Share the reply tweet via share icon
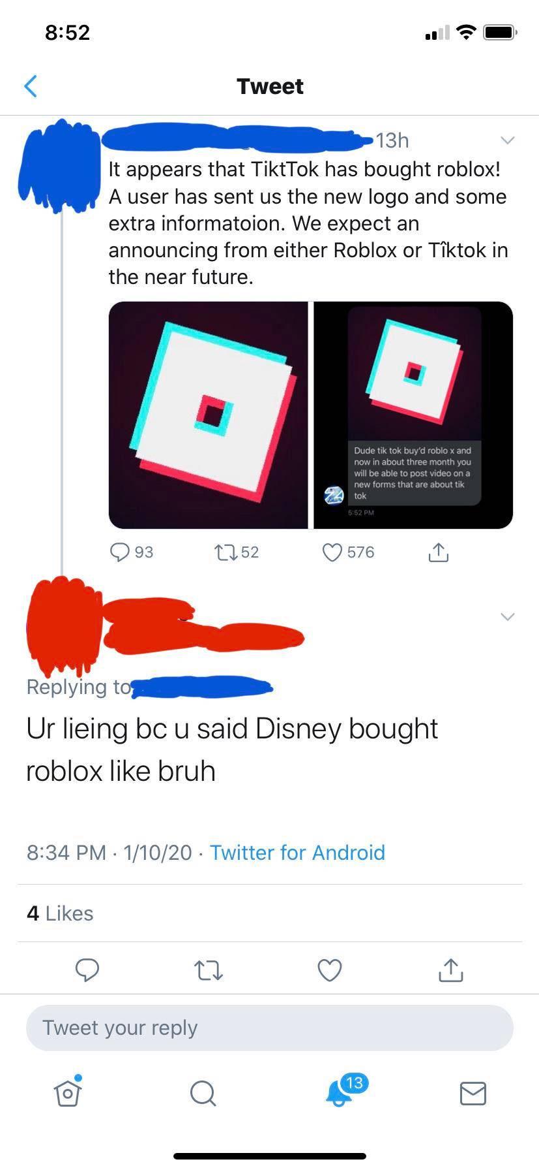The width and height of the screenshot is (539, 1168). point(451,970)
